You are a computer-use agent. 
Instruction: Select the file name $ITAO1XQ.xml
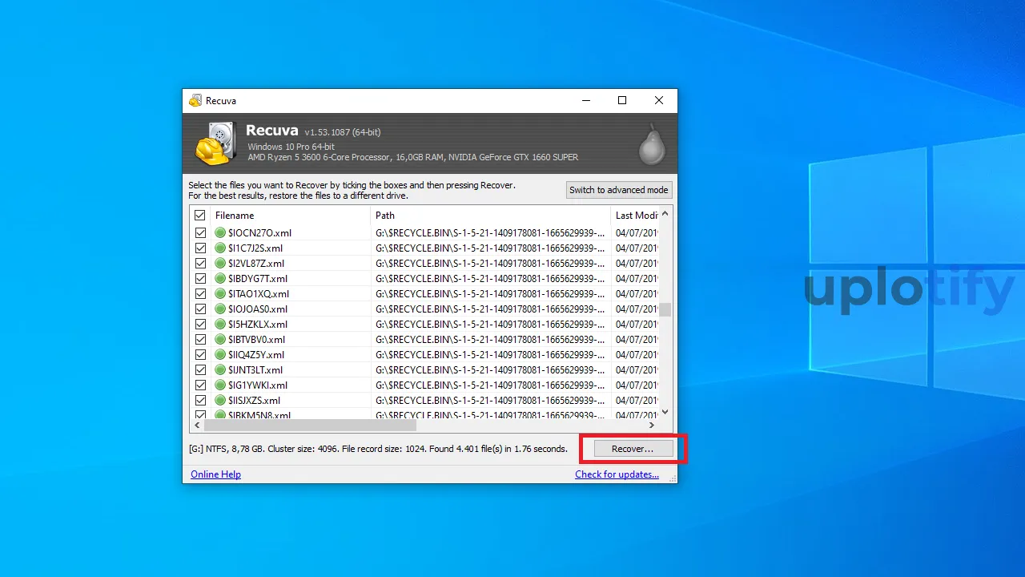tap(259, 294)
